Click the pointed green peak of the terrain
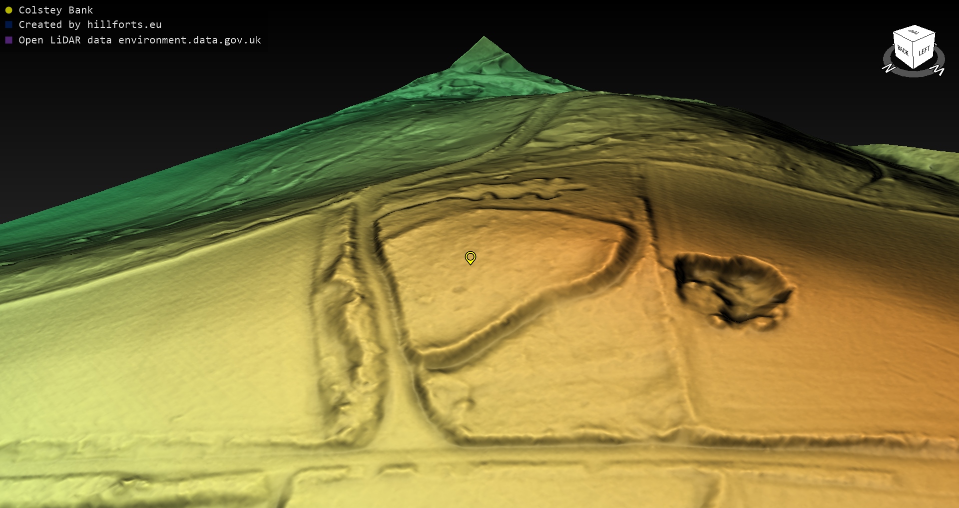Viewport: 959px width, 508px height. tap(483, 47)
